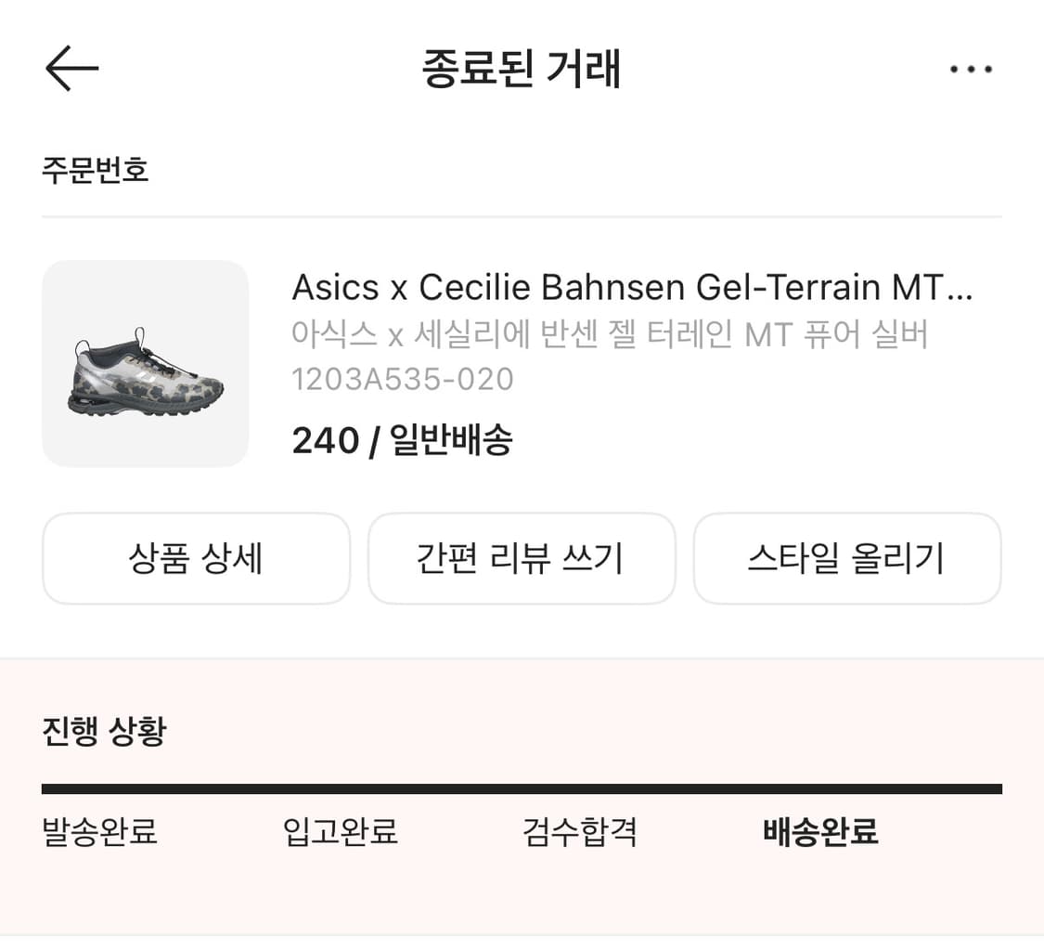Select the size 240 / 일반배송 text
The image size is (1044, 950).
click(403, 439)
